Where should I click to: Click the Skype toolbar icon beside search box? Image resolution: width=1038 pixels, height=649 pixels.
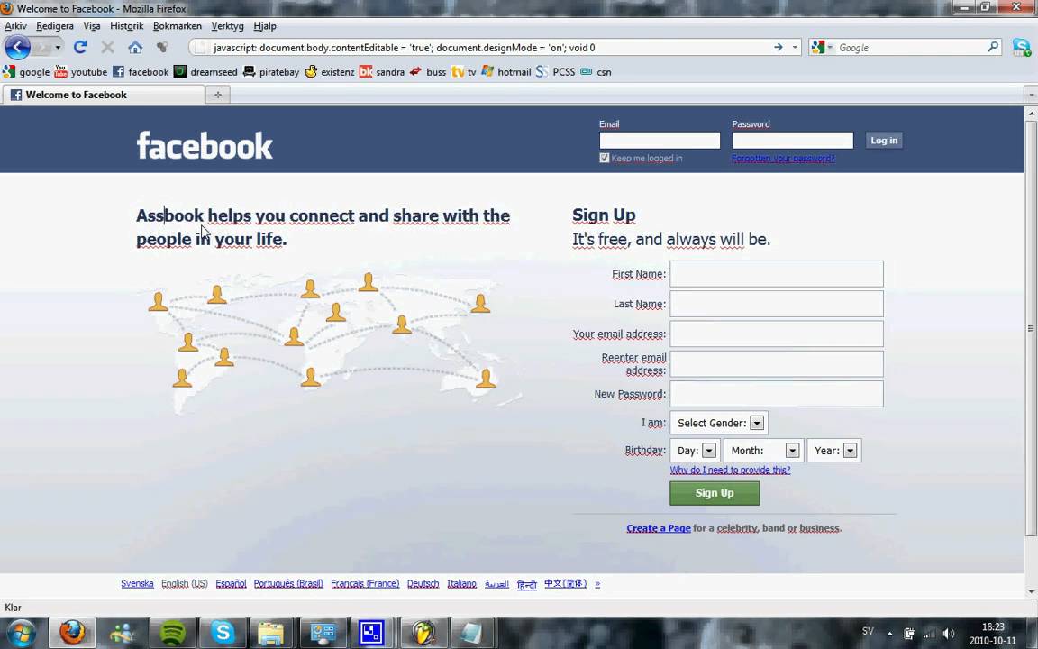[1022, 48]
